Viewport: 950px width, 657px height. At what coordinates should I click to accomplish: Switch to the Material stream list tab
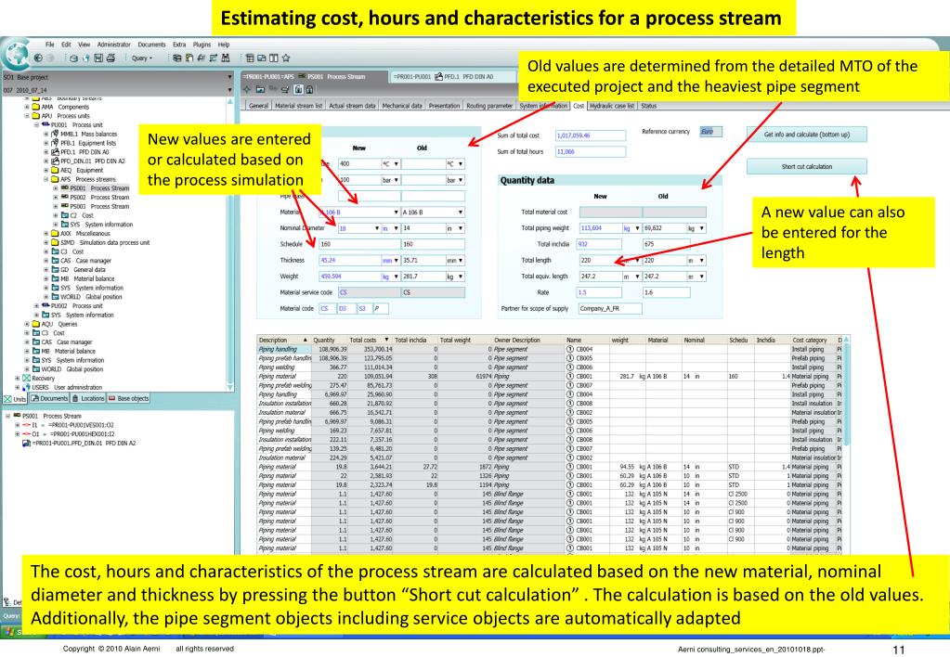(x=299, y=106)
